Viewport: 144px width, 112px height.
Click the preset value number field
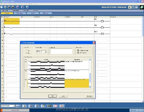click(38, 51)
